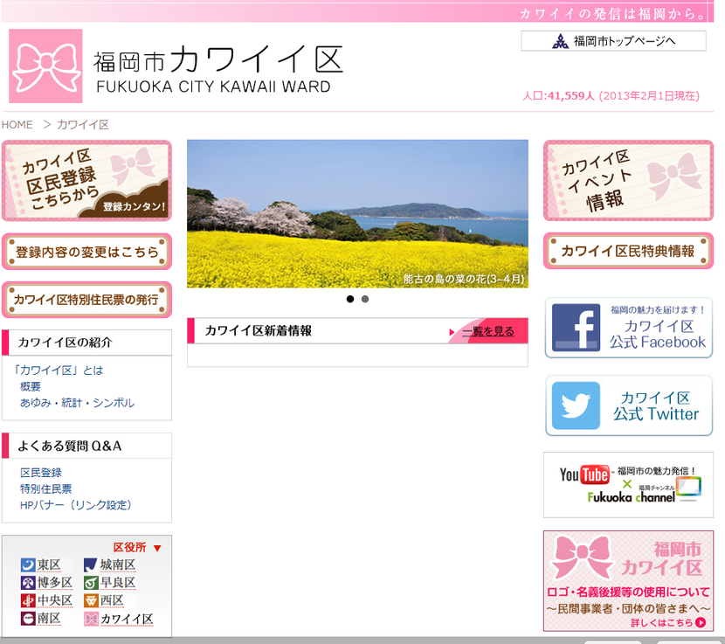The image size is (725, 644).
Task: Open カワイイ区 公式 Twitter text
Action: (656, 405)
